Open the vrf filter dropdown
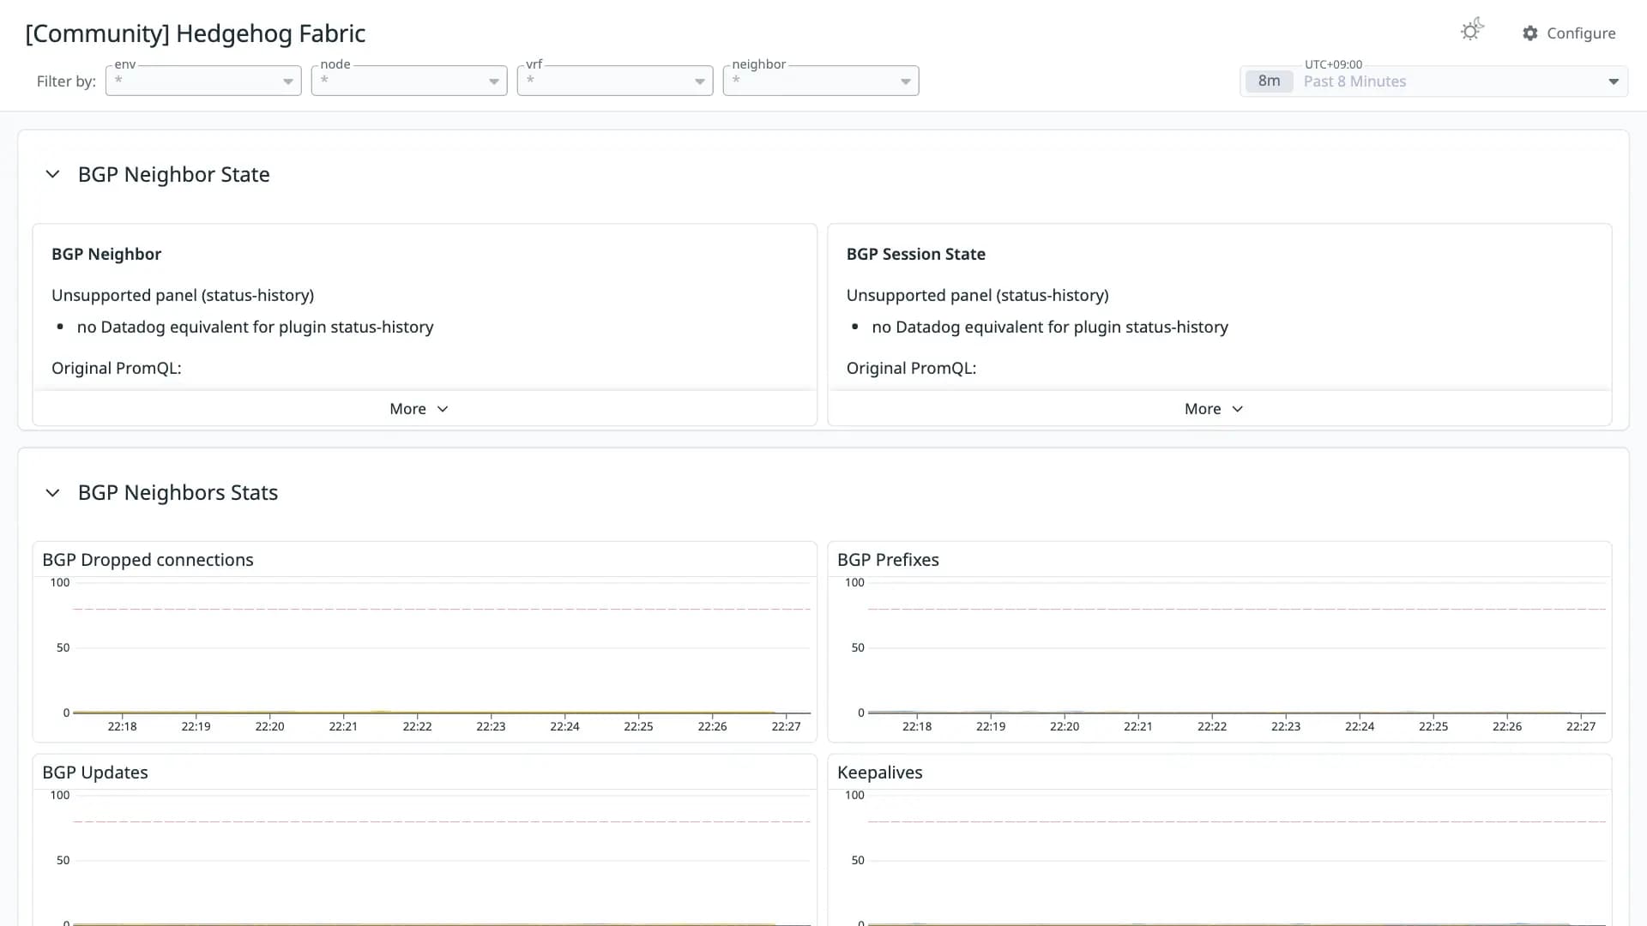1647x926 pixels. (615, 81)
